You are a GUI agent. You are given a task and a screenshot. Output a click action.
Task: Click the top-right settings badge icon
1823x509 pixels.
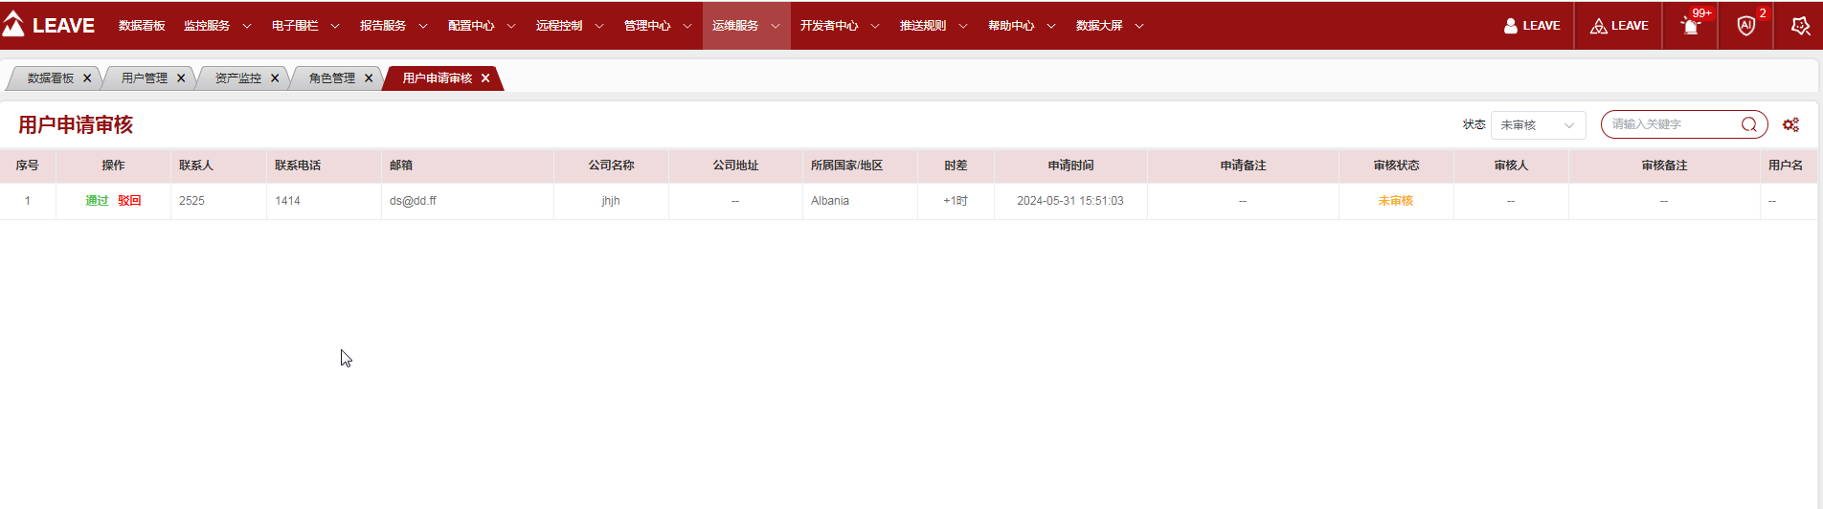[x=1800, y=26]
